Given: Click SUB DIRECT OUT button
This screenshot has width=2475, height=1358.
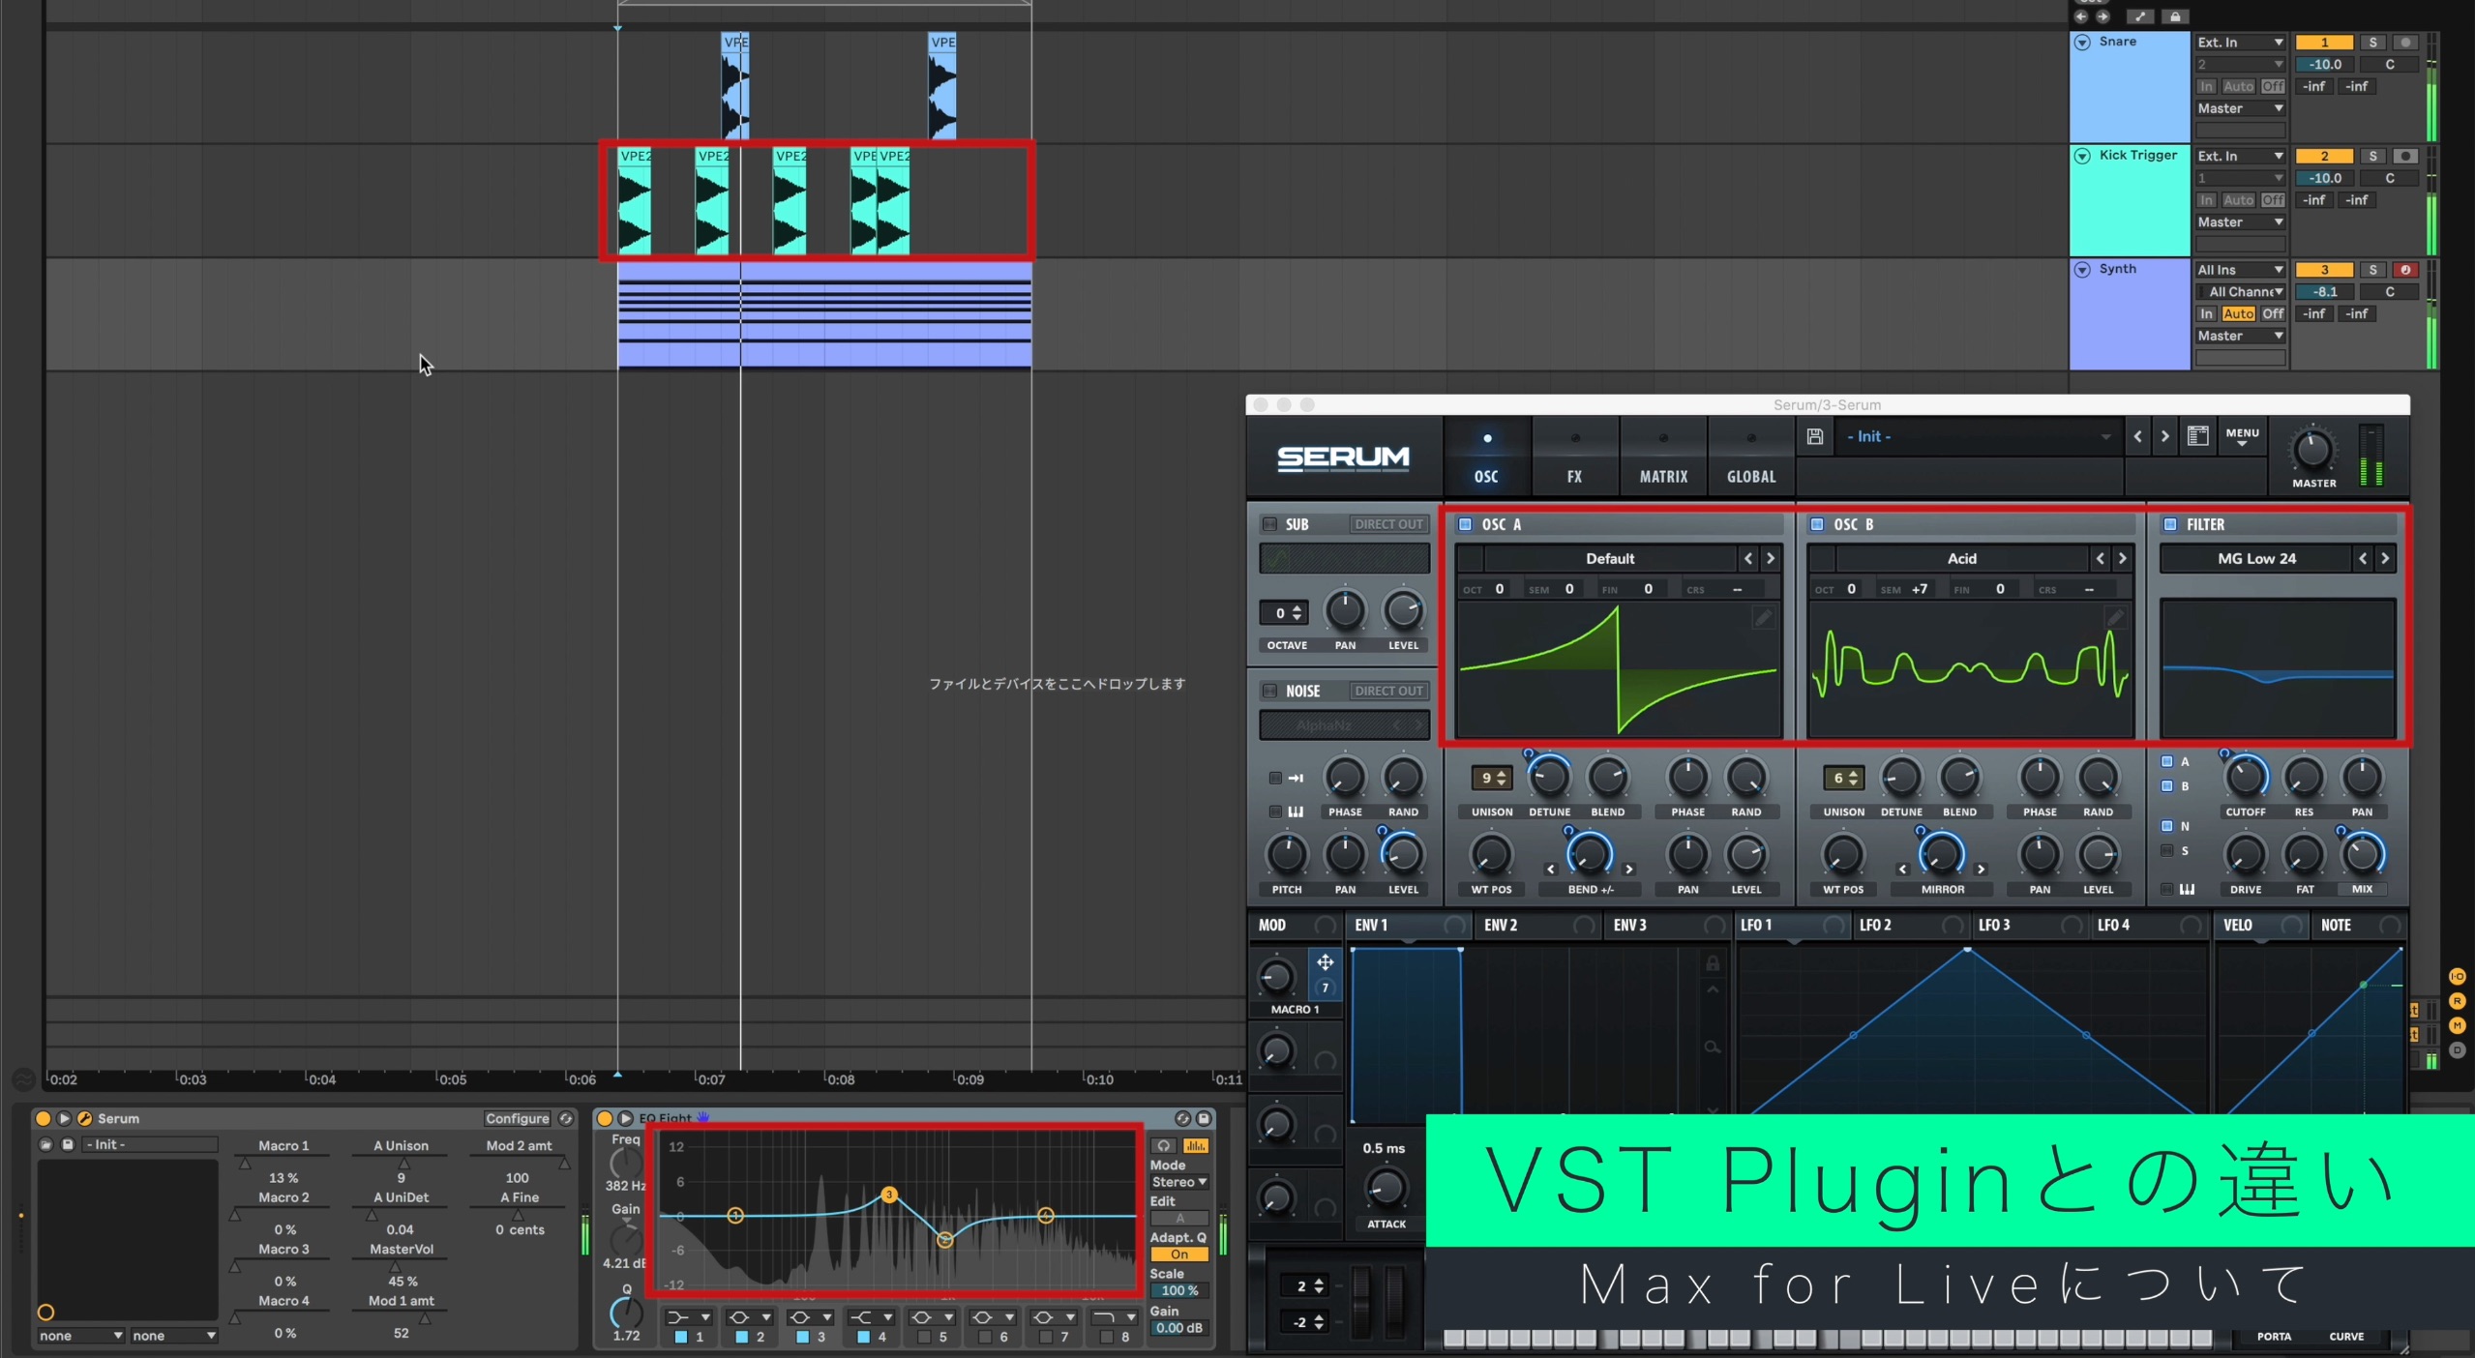Looking at the screenshot, I should 1388,524.
